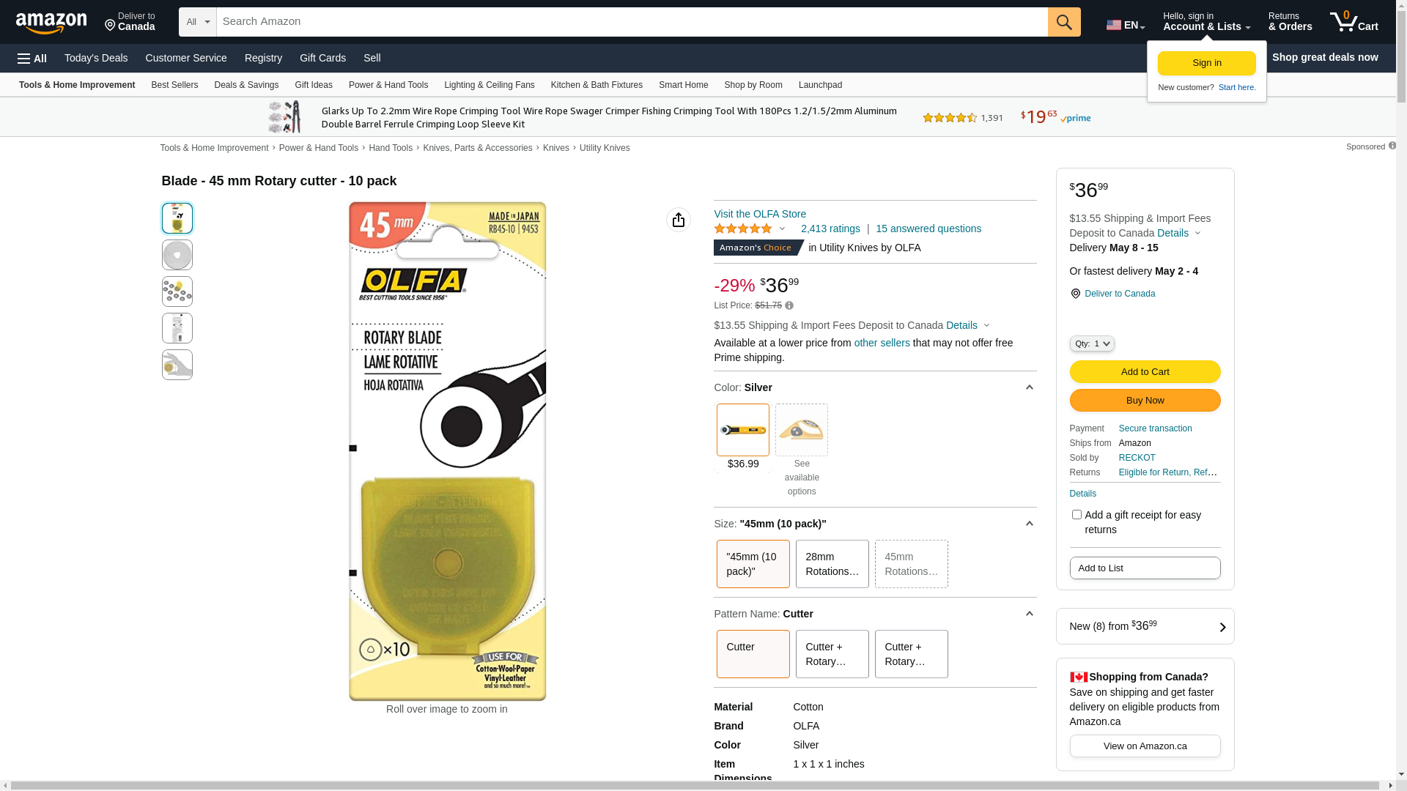Click the search magnifier button

(1063, 22)
